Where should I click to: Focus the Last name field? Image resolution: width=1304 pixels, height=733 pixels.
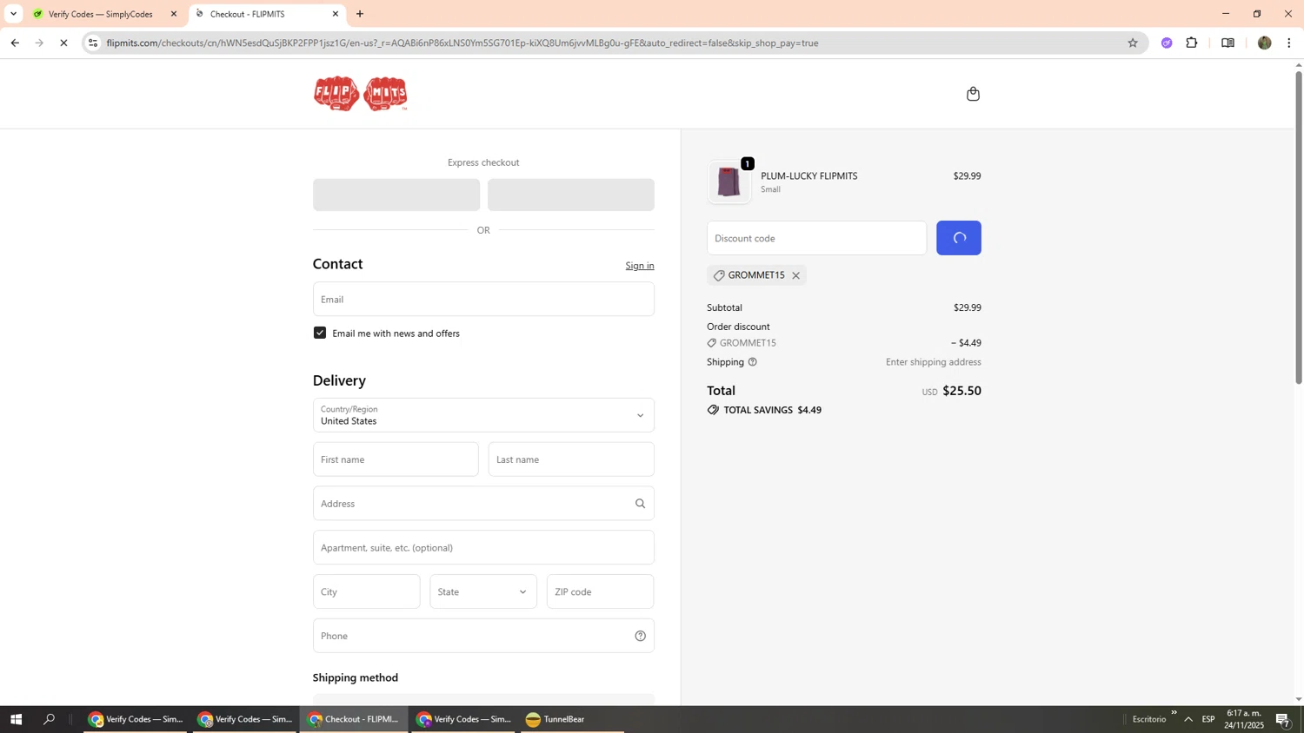coord(571,459)
